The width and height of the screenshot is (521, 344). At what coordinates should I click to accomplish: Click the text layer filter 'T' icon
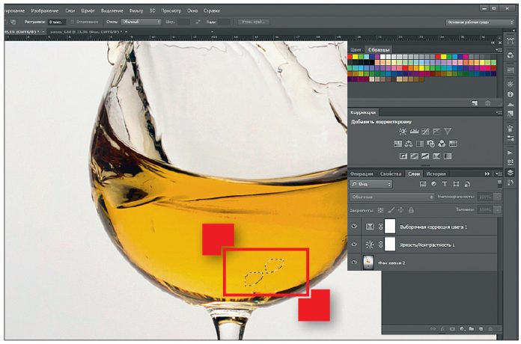(x=445, y=183)
